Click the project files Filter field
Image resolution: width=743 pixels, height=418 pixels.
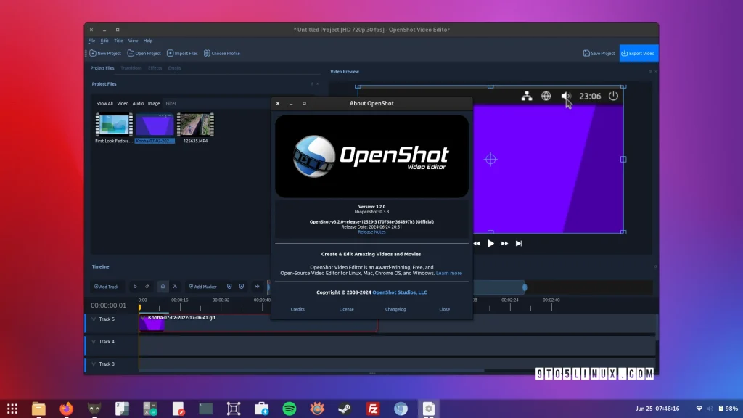tap(215, 103)
